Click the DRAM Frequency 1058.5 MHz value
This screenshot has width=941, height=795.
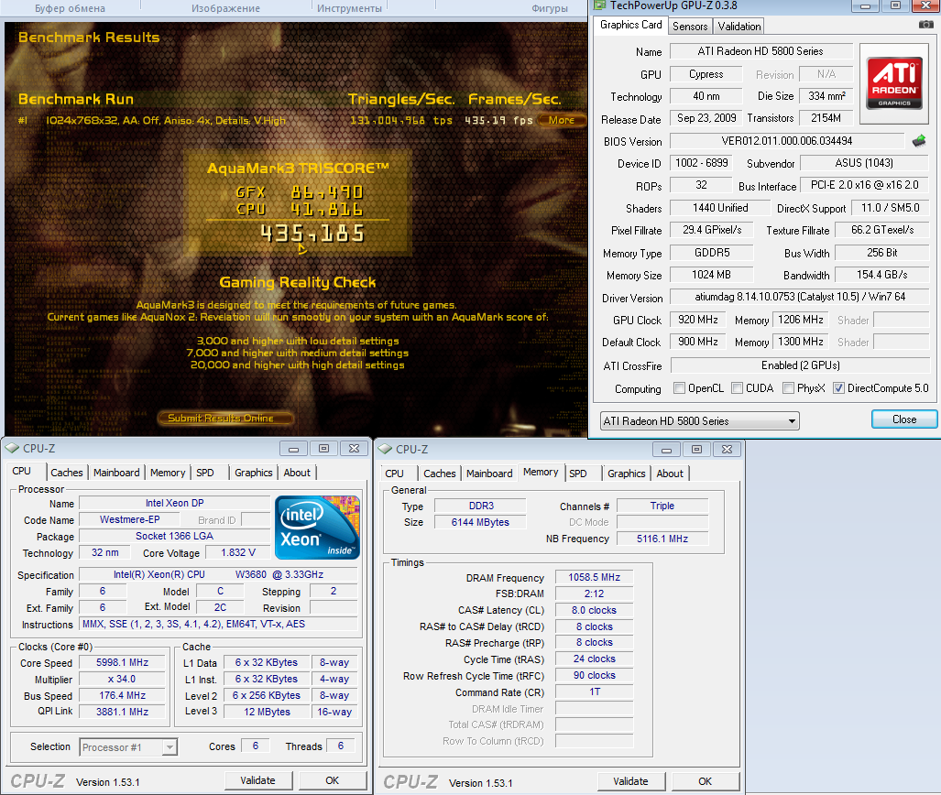click(x=594, y=577)
